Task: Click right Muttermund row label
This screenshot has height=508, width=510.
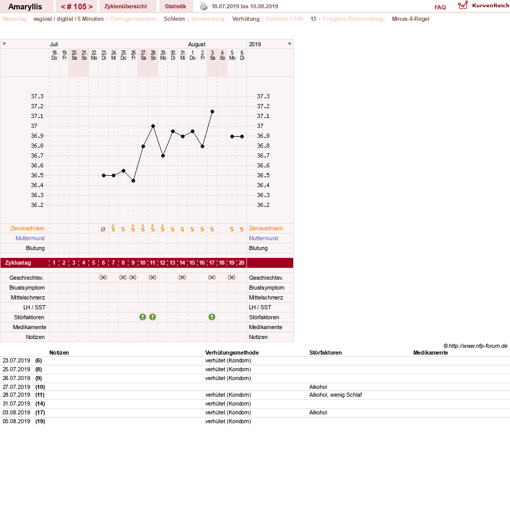Action: [x=264, y=238]
